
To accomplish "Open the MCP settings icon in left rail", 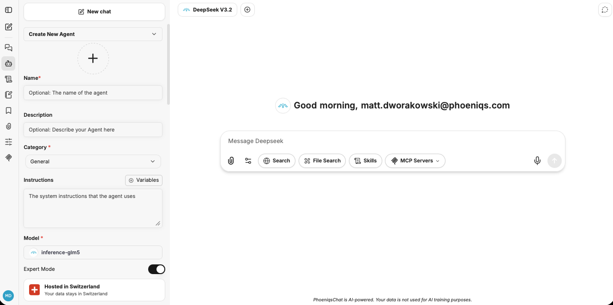I will tap(8, 157).
